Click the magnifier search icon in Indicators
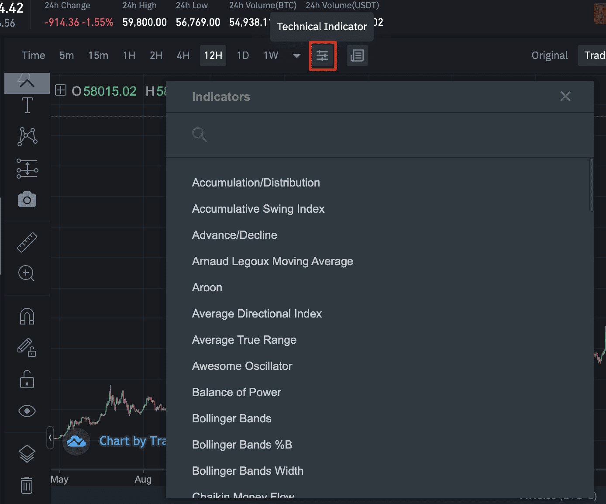This screenshot has height=504, width=606. [200, 135]
